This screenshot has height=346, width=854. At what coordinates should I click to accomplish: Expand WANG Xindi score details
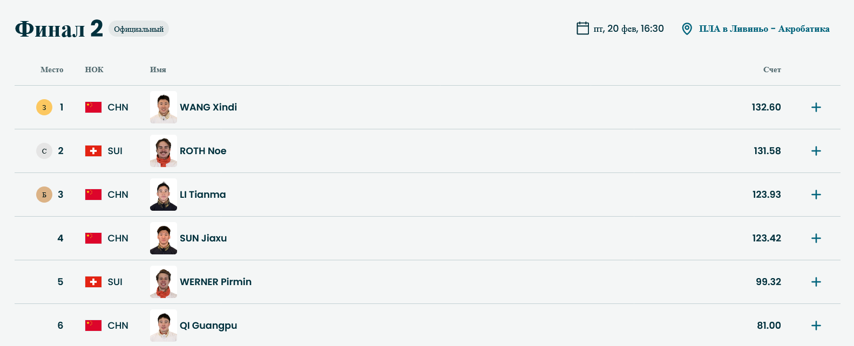[816, 107]
